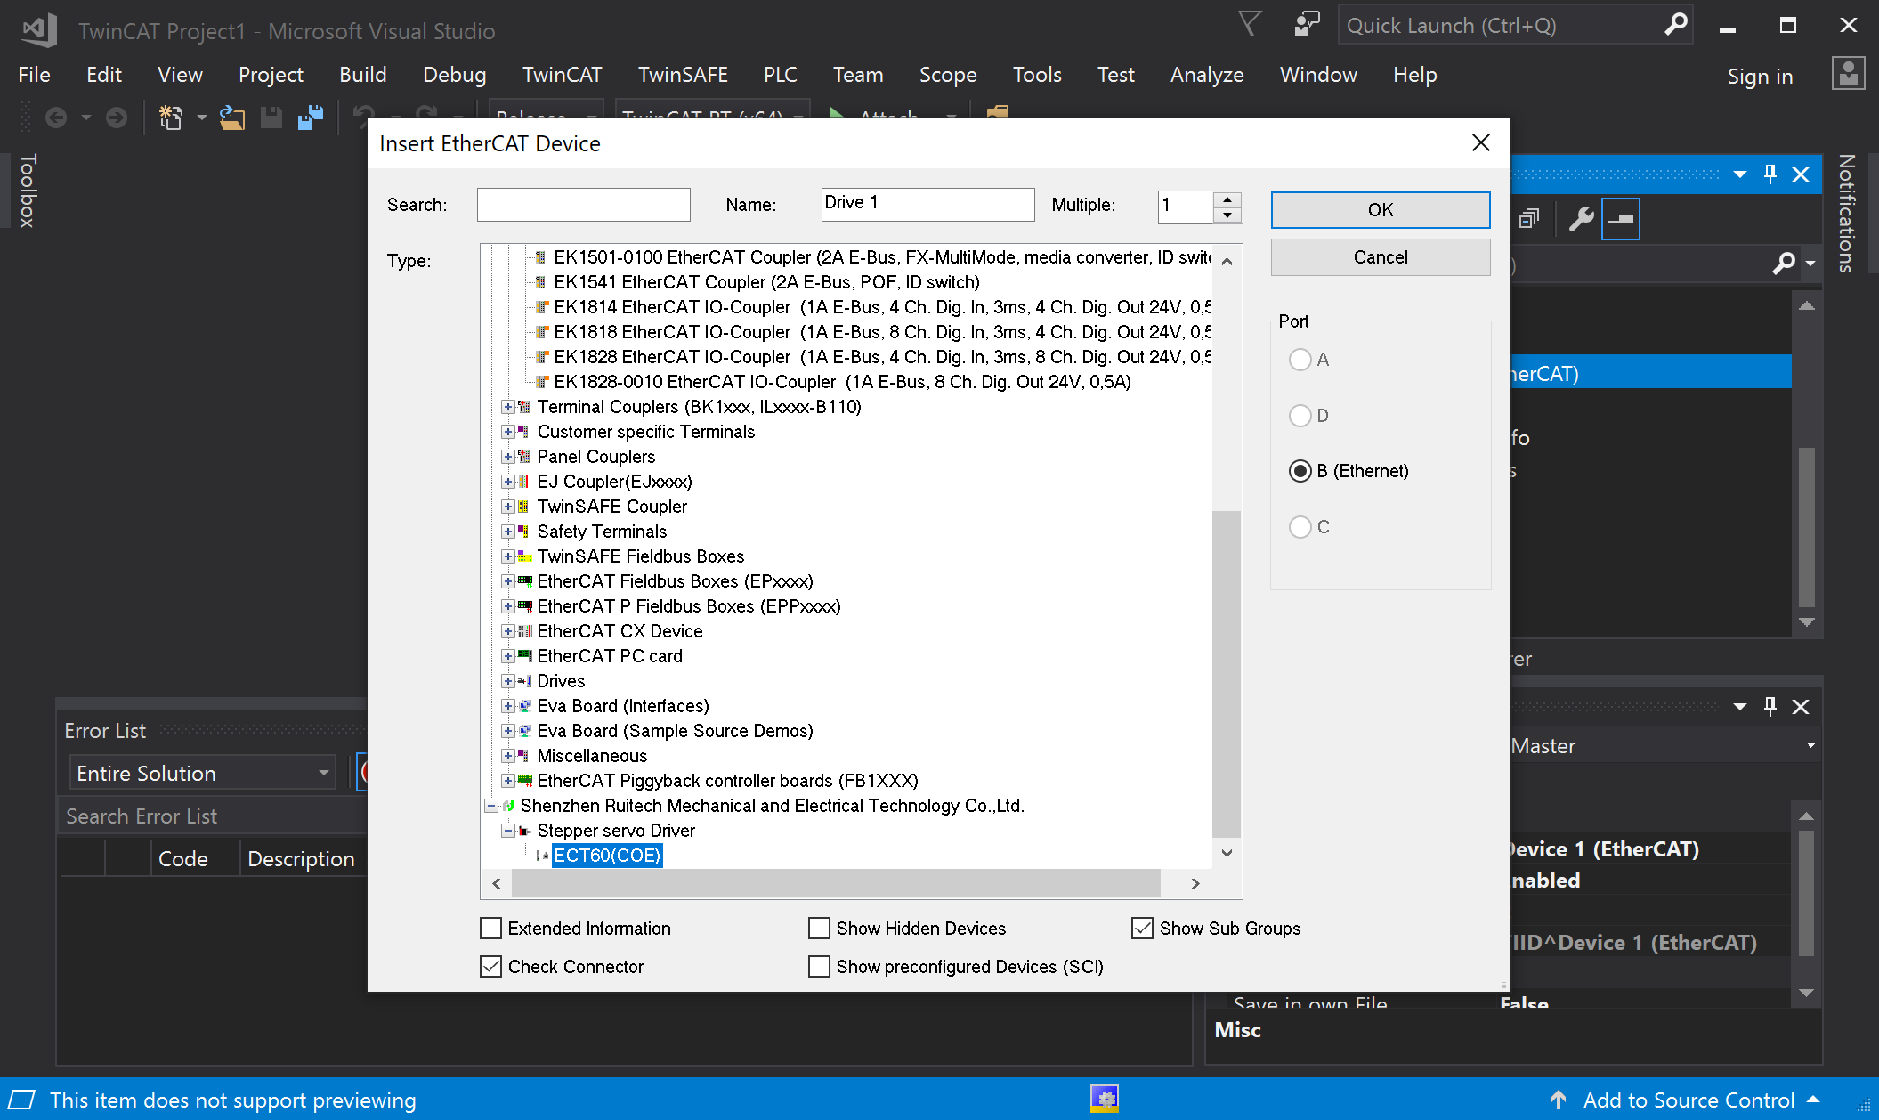Enable Show preconfigured Devices (SCI) checkbox
The width and height of the screenshot is (1879, 1120).
click(819, 967)
